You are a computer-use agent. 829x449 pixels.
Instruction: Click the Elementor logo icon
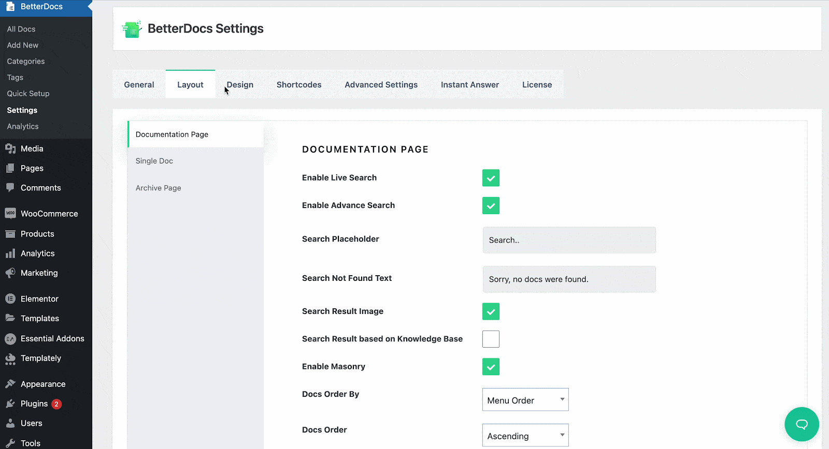click(x=10, y=298)
